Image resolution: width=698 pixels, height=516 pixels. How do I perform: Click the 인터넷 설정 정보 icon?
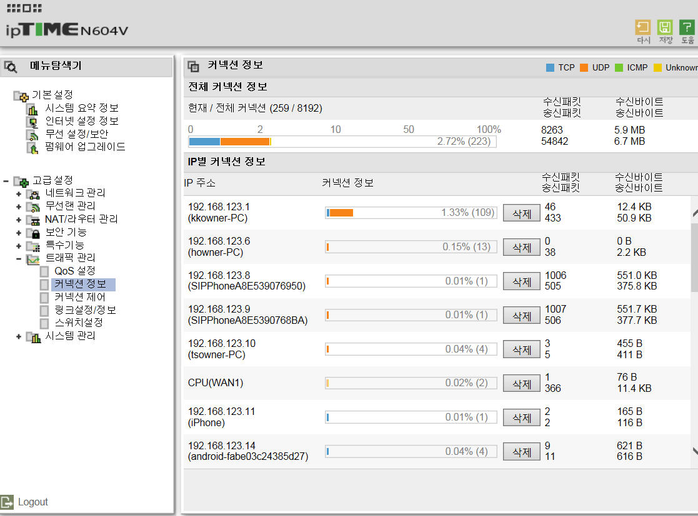(x=32, y=121)
